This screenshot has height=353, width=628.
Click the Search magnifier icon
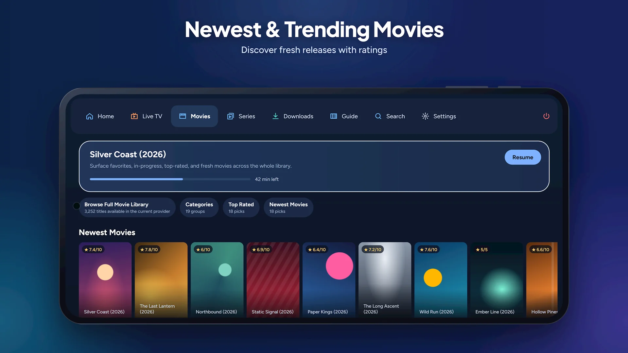[x=378, y=116]
